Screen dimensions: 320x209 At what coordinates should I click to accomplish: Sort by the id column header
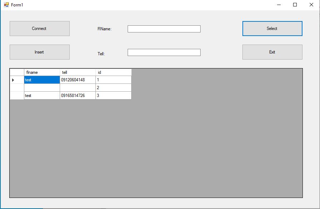click(113, 72)
